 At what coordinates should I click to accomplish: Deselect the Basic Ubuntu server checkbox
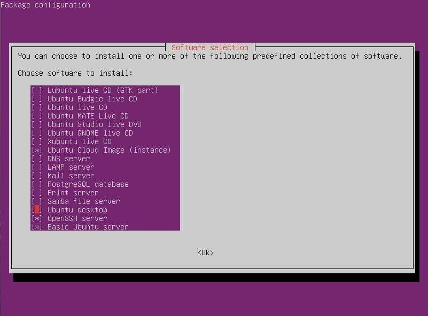coord(37,227)
